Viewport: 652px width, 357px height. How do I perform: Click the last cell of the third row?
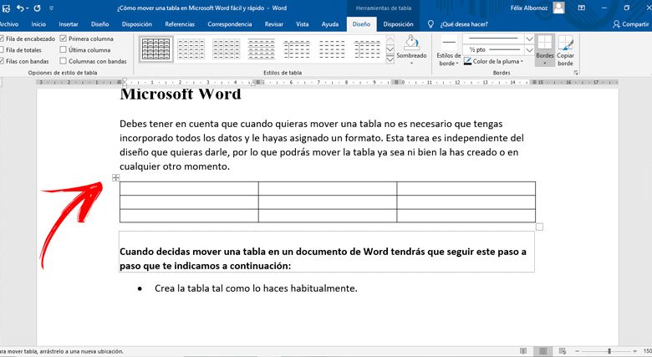466,216
